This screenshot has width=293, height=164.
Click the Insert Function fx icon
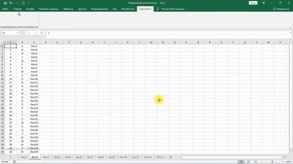(x=42, y=33)
